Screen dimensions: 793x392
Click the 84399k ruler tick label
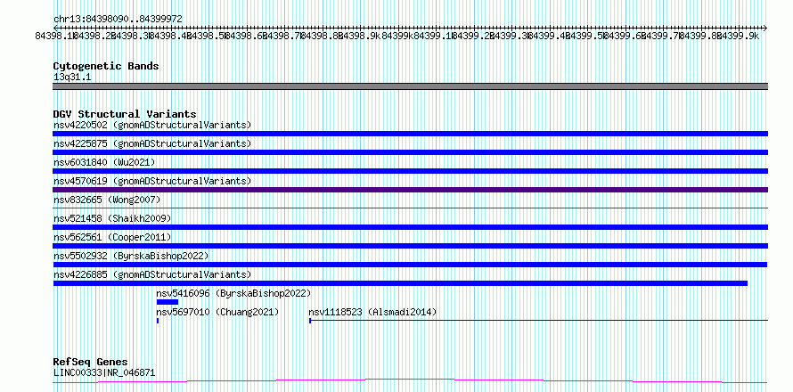tap(397, 36)
